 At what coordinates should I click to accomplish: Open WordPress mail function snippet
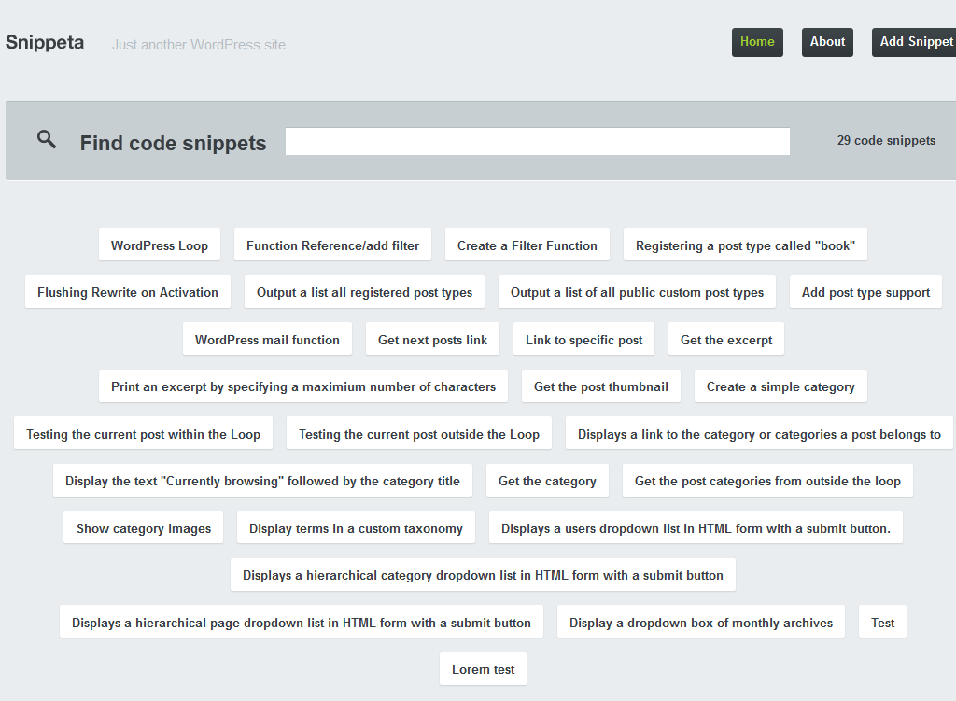point(267,340)
